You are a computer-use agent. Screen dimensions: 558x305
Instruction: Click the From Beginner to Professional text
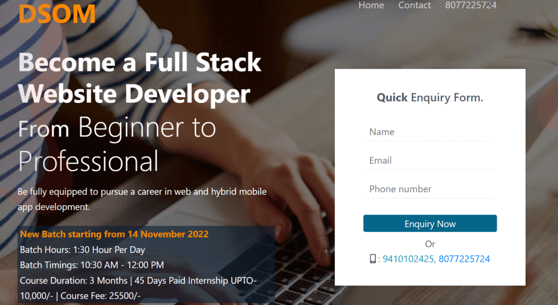(117, 144)
